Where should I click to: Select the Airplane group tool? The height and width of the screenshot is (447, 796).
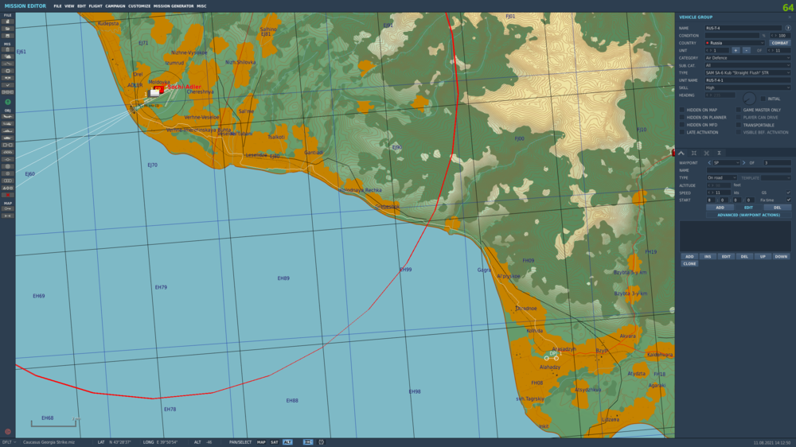point(8,116)
